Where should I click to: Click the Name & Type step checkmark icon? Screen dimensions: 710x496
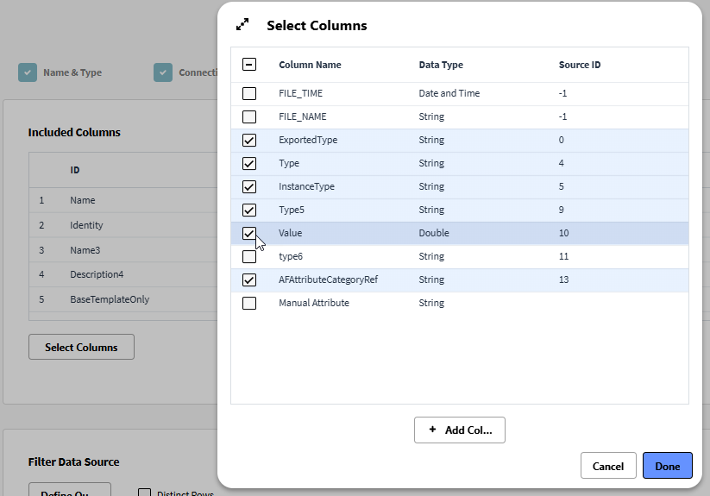28,72
